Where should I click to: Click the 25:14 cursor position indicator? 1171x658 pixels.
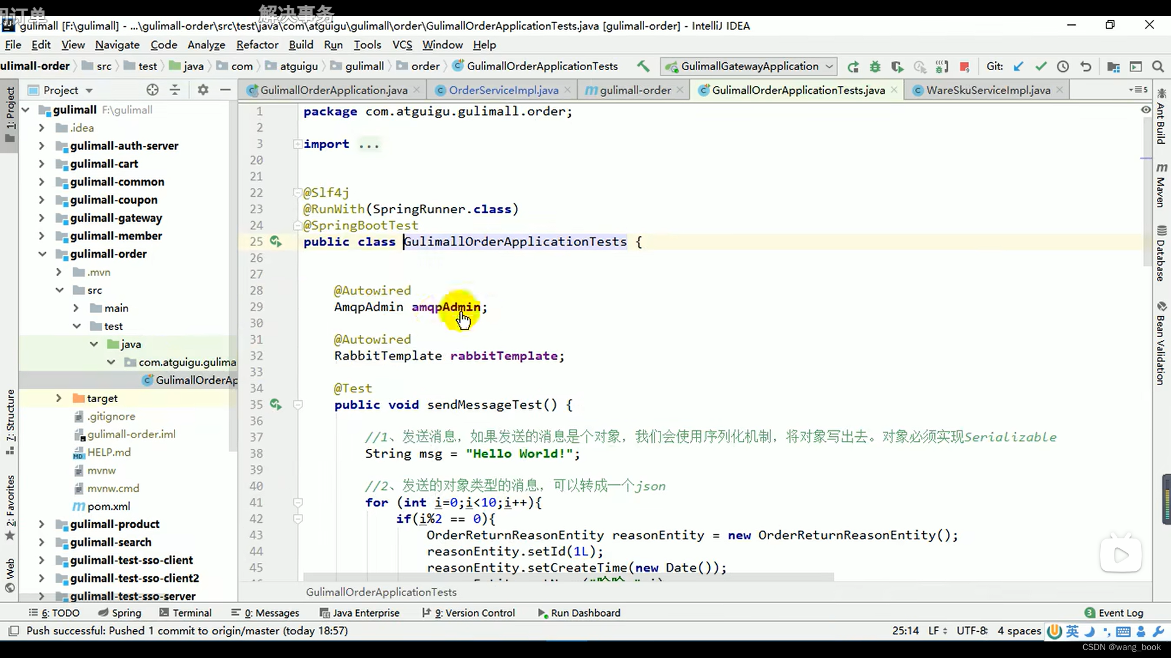(906, 631)
